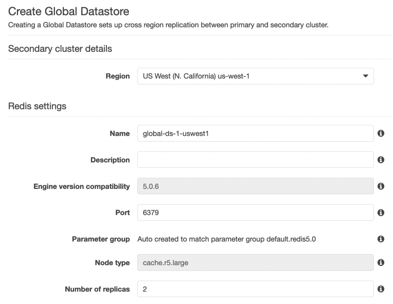Viewport: 393px width, 304px height.
Task: Click the info icon beside Description field
Action: 381,160
